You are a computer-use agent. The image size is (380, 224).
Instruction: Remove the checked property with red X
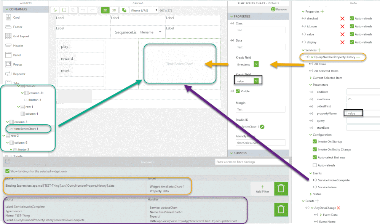click(342, 18)
